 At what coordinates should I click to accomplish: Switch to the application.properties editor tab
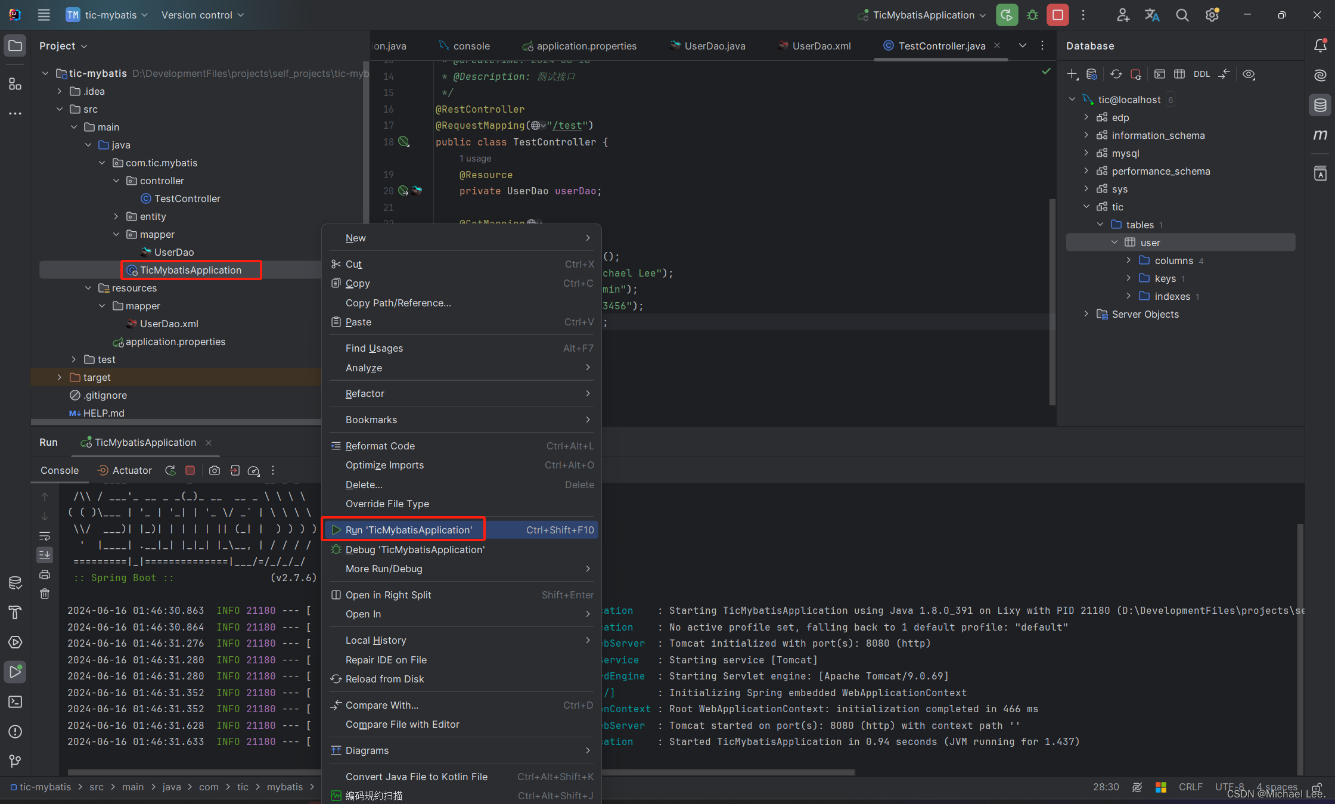pos(579,46)
